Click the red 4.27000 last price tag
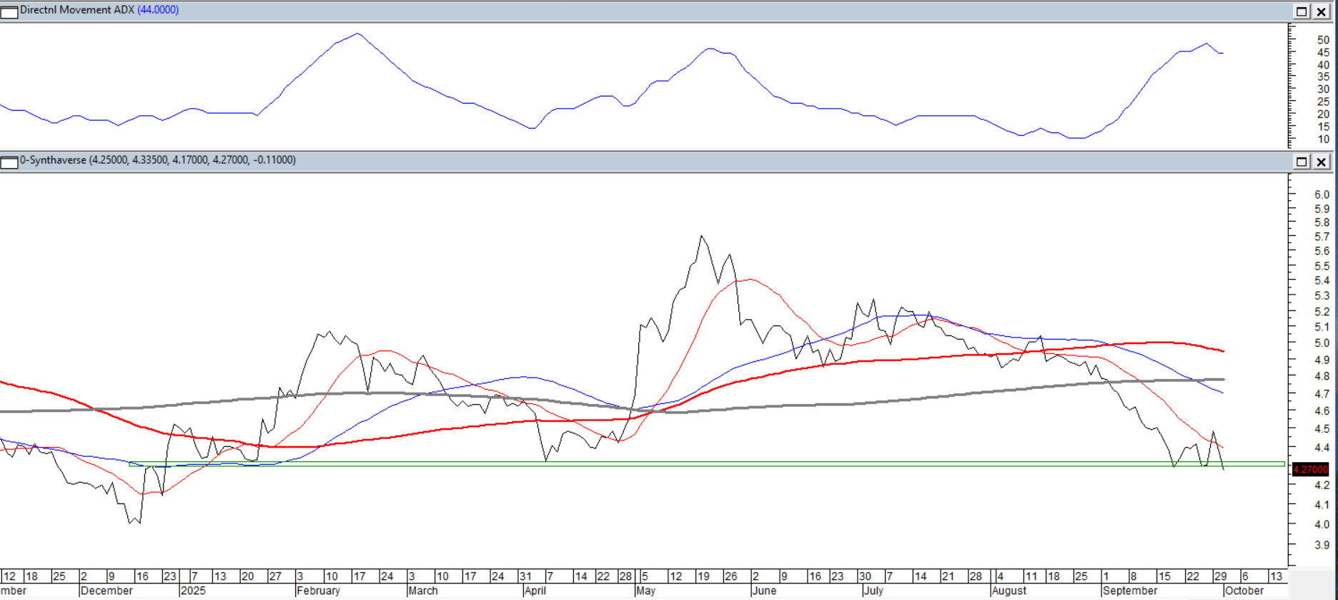 point(1310,470)
